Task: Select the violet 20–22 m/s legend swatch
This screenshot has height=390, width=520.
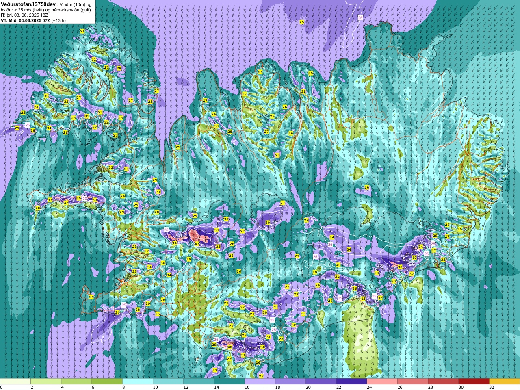Action: [321, 381]
